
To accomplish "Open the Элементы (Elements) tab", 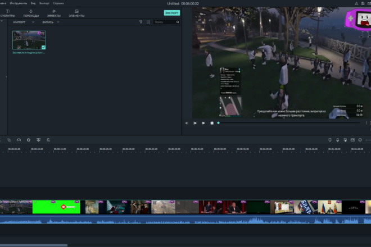I will pyautogui.click(x=76, y=13).
